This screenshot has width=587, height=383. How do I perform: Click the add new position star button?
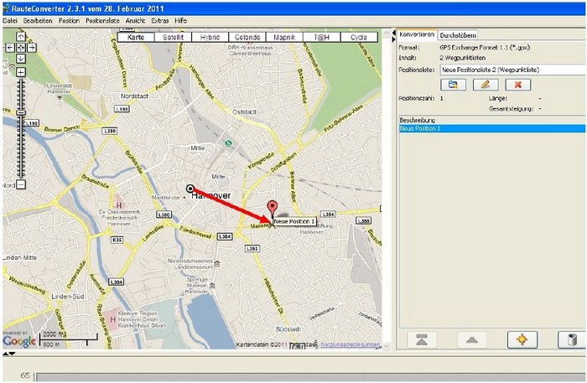click(x=522, y=340)
